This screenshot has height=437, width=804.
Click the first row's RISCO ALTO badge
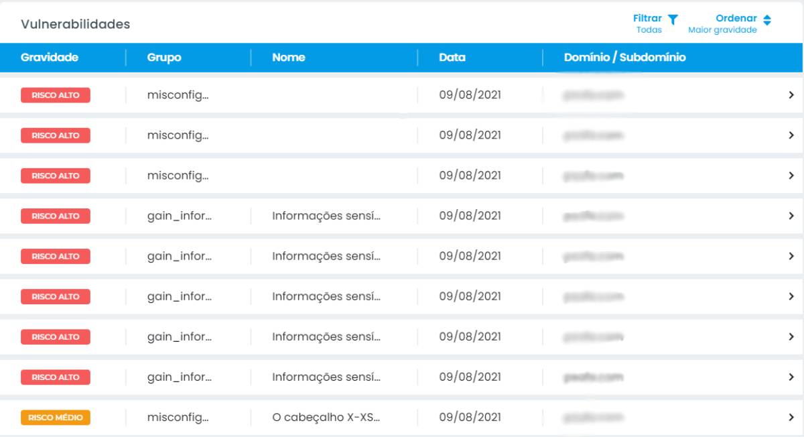pos(56,95)
